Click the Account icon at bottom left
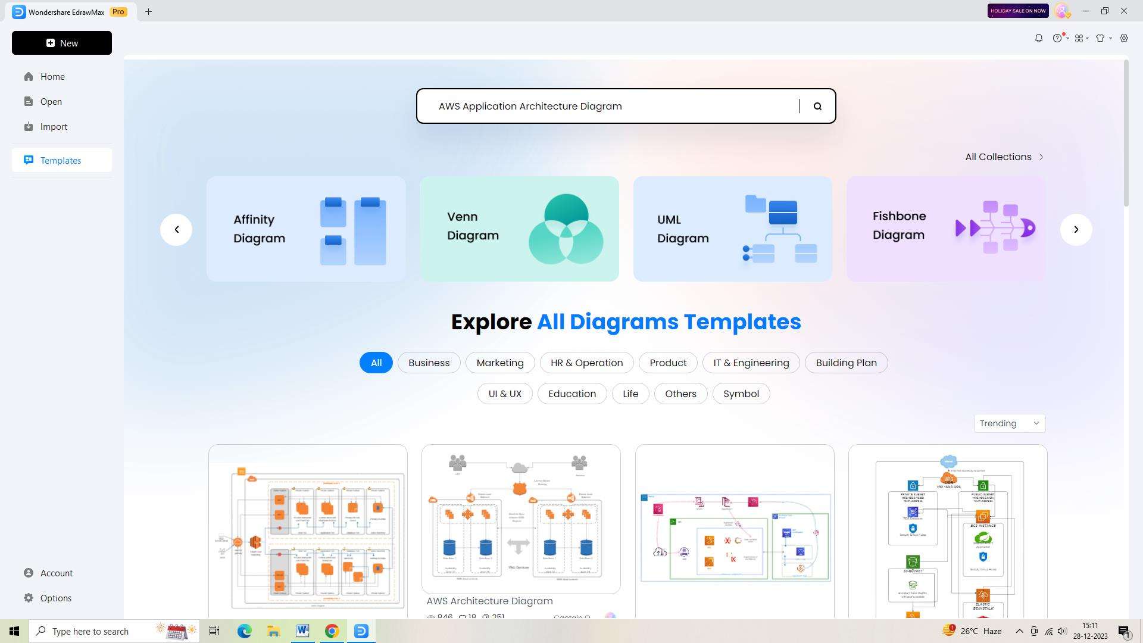1143x643 pixels. tap(29, 573)
